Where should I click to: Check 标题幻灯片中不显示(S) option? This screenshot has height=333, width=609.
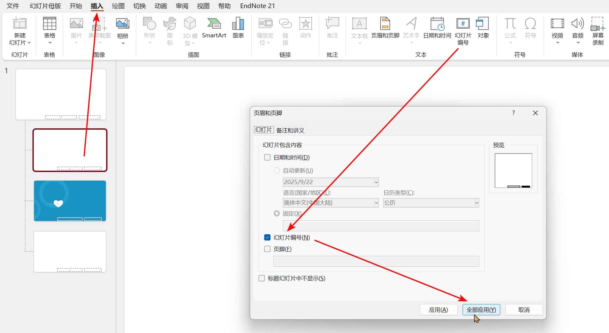pyautogui.click(x=262, y=278)
